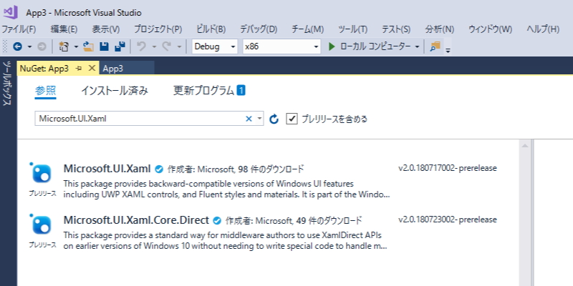Click the New Project toolbar icon
This screenshot has width=573, height=286.
click(64, 46)
